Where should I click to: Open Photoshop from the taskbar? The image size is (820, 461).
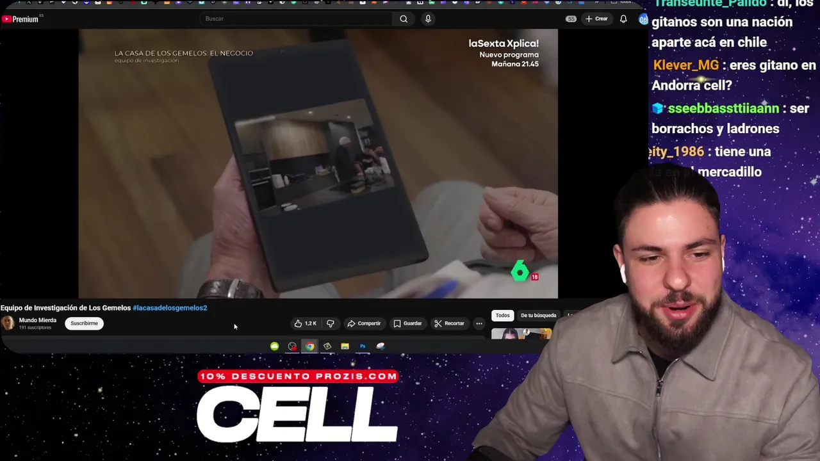point(363,346)
